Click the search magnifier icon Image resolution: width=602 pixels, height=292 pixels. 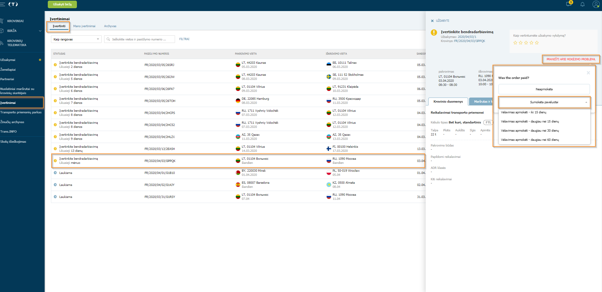click(108, 39)
